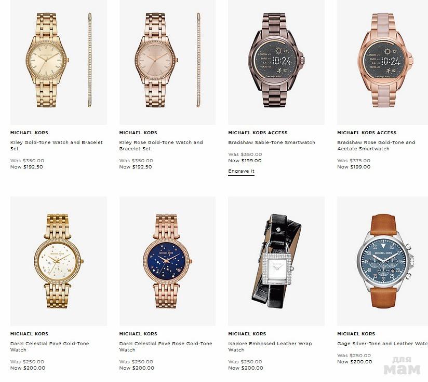The image size is (428, 382).
Task: Open the Isadore Embossed Leather Wrap Watch image
Action: tap(276, 261)
